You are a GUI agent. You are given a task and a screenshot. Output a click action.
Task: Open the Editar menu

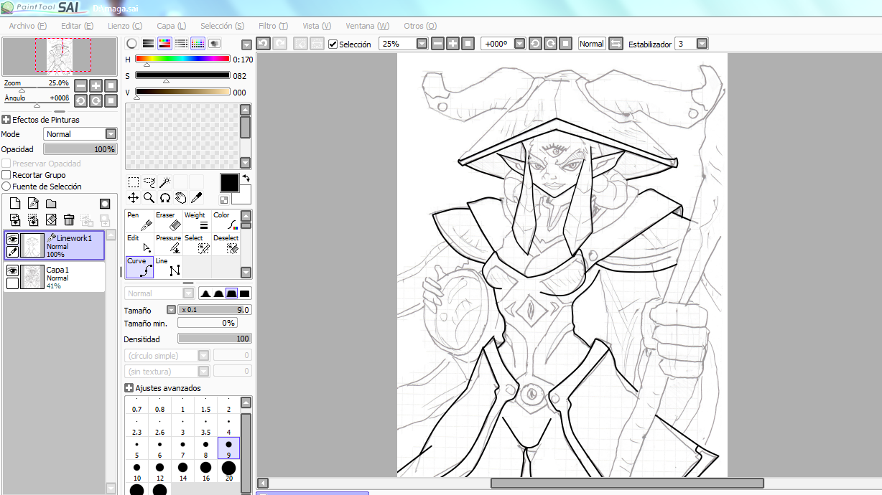pyautogui.click(x=77, y=26)
